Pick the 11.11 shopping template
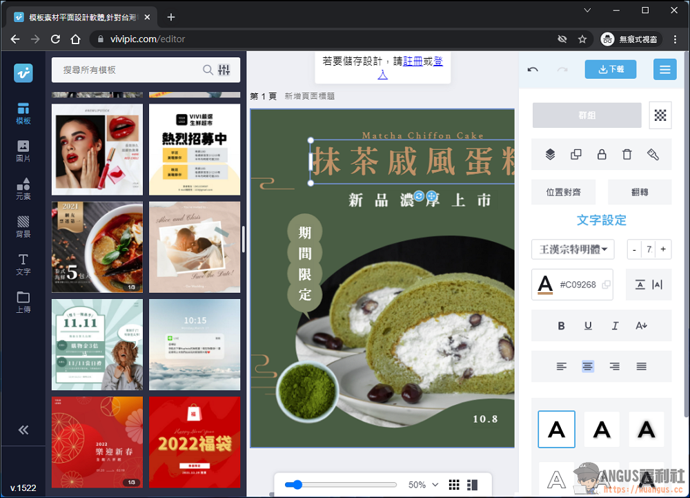 tap(97, 345)
